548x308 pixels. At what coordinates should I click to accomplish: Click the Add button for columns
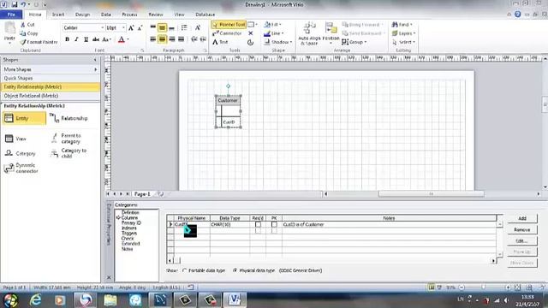(x=522, y=218)
